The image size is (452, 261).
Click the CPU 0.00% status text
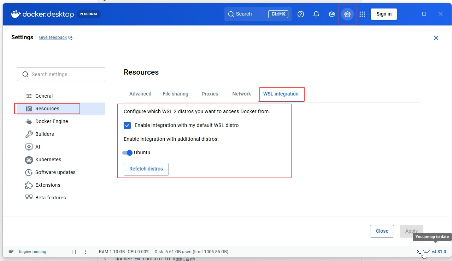coord(139,252)
